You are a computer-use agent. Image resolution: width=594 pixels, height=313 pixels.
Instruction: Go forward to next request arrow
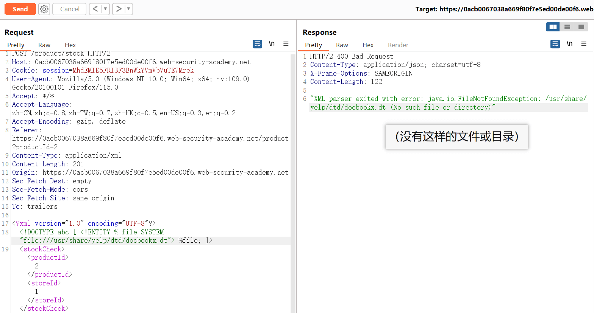point(119,9)
